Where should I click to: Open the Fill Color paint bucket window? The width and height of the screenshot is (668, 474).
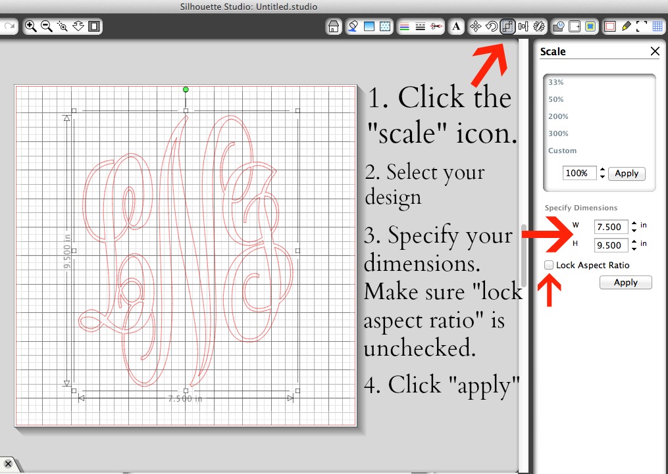point(353,27)
